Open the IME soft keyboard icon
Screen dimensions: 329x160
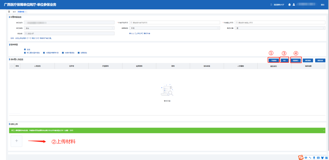[x=318, y=158]
